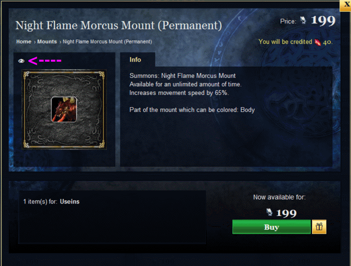
Task: Click the 199 price in the header
Action: (x=323, y=21)
